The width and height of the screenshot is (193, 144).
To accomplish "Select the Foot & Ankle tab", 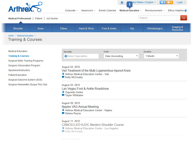I will click(109, 28).
